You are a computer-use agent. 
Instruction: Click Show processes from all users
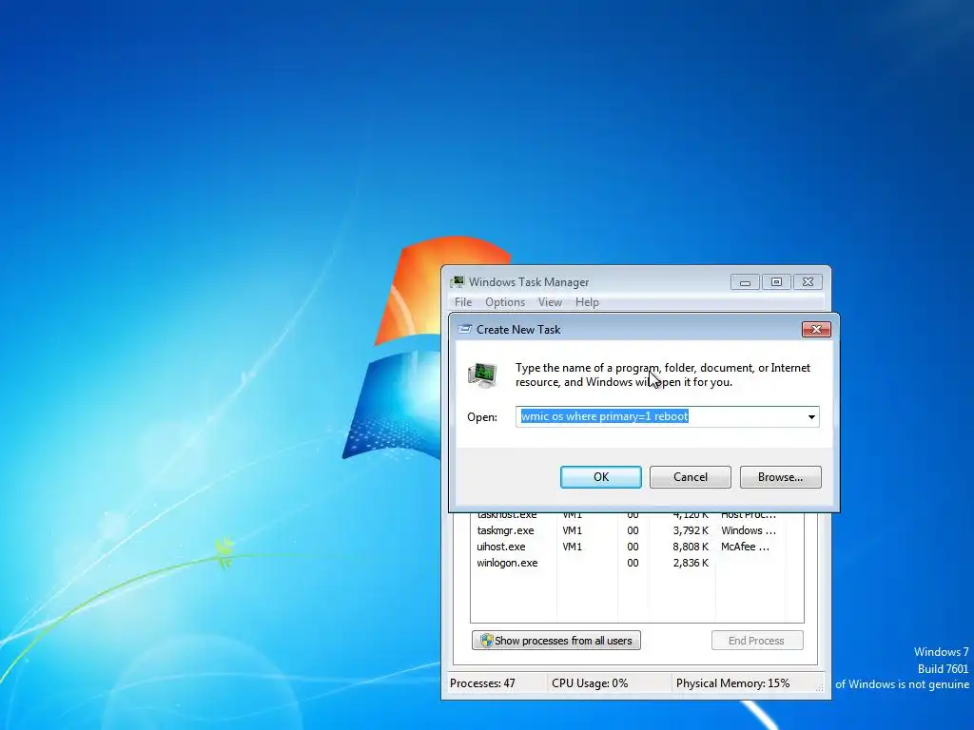coord(555,641)
